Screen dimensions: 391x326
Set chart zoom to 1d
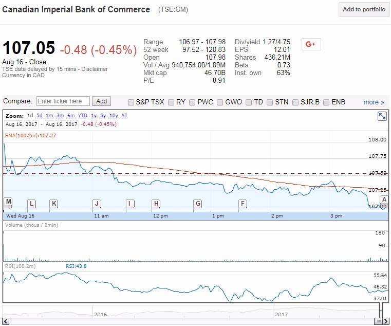pyautogui.click(x=30, y=116)
